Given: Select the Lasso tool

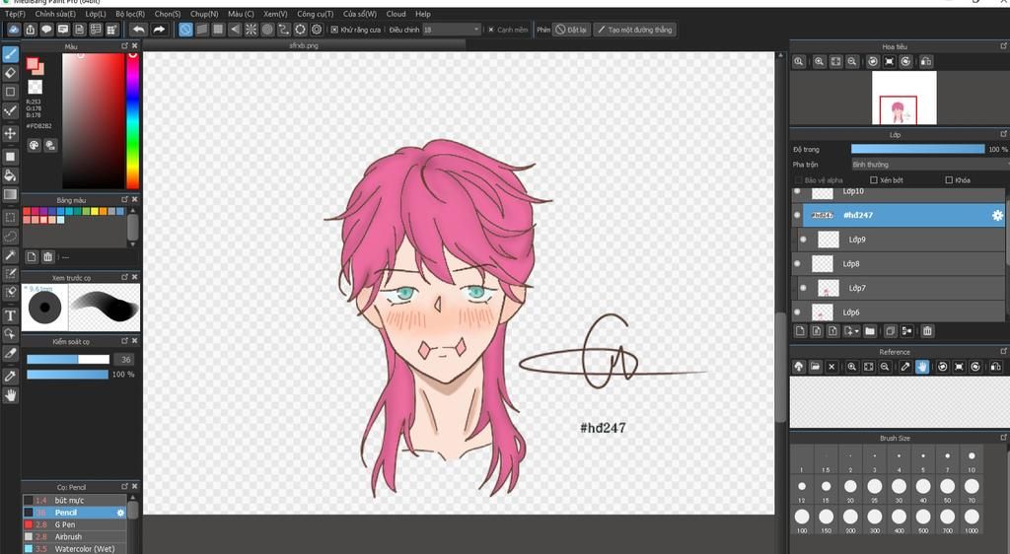Looking at the screenshot, I should point(10,237).
